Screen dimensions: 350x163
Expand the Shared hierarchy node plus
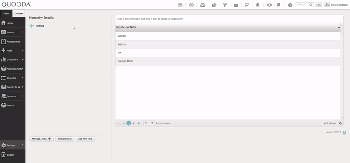(x=31, y=26)
